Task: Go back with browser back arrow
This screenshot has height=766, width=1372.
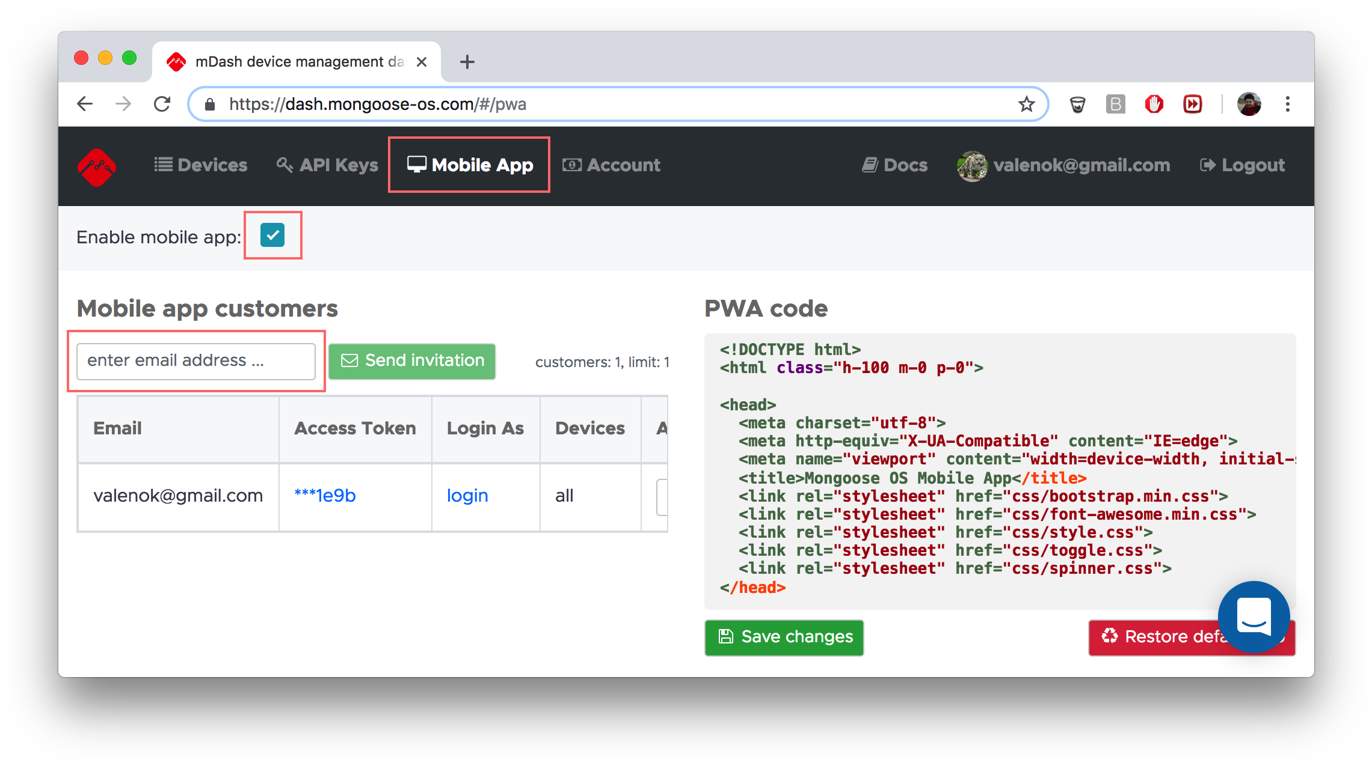Action: (85, 104)
